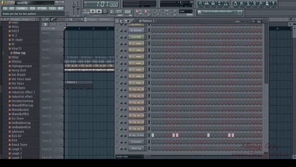Click the 112snare2 channel button
Image resolution: width=296 pixels, height=167 pixels.
click(x=136, y=142)
